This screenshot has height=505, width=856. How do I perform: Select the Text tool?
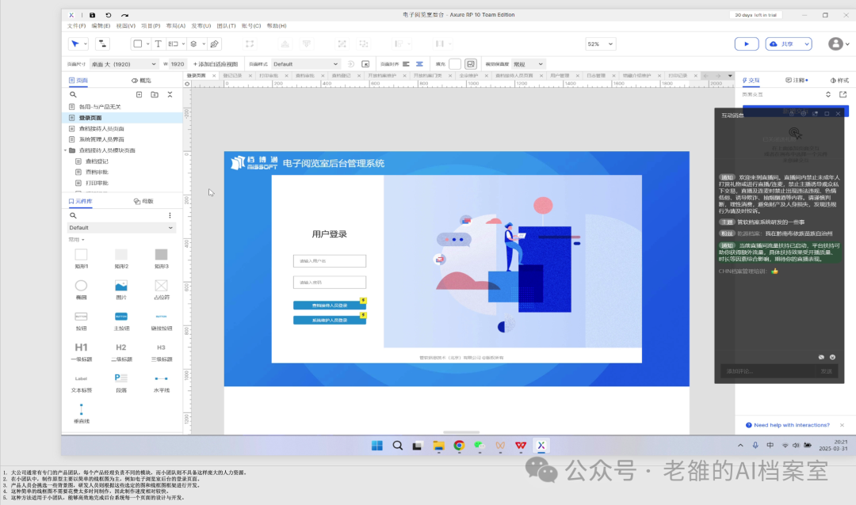pos(158,44)
